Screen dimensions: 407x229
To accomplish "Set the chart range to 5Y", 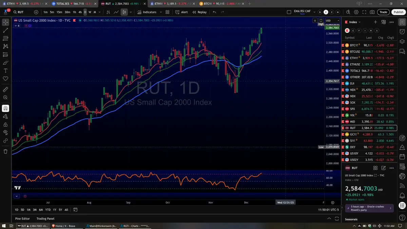I will coord(60,210).
